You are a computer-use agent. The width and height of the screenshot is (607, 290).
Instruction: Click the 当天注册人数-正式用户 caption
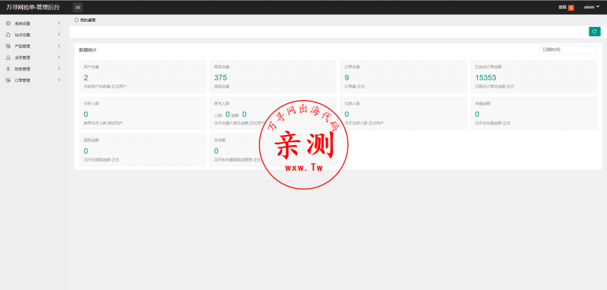pos(364,123)
